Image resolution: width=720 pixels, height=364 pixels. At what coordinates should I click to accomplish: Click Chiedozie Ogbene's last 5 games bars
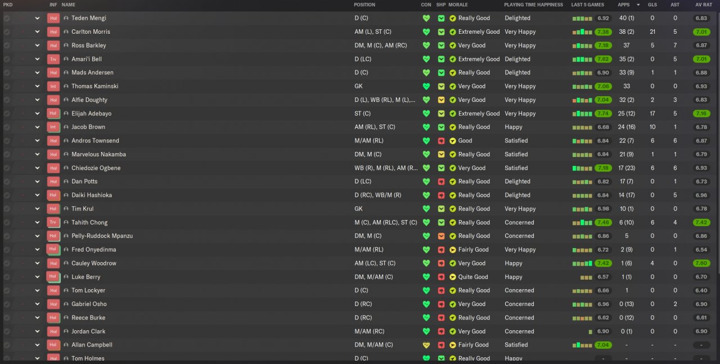(582, 168)
